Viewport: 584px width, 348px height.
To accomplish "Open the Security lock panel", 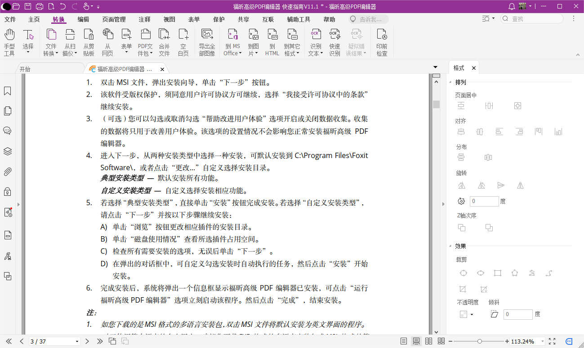I will pyautogui.click(x=8, y=192).
